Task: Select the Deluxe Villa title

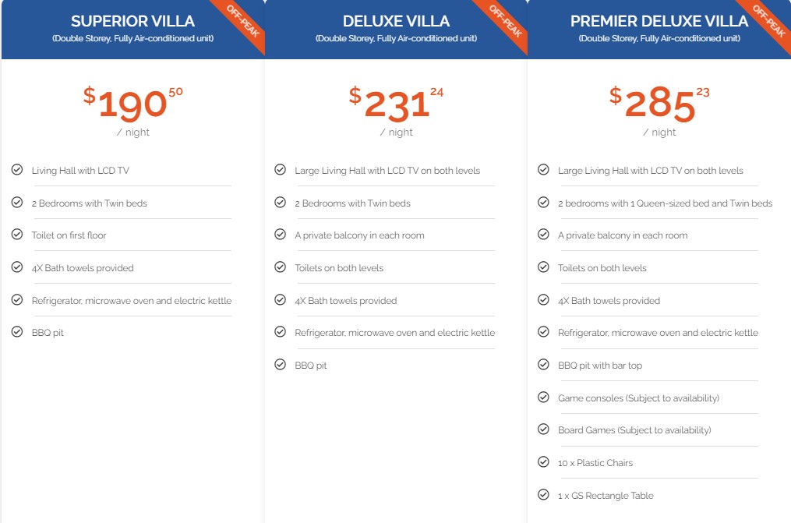Action: pos(396,21)
